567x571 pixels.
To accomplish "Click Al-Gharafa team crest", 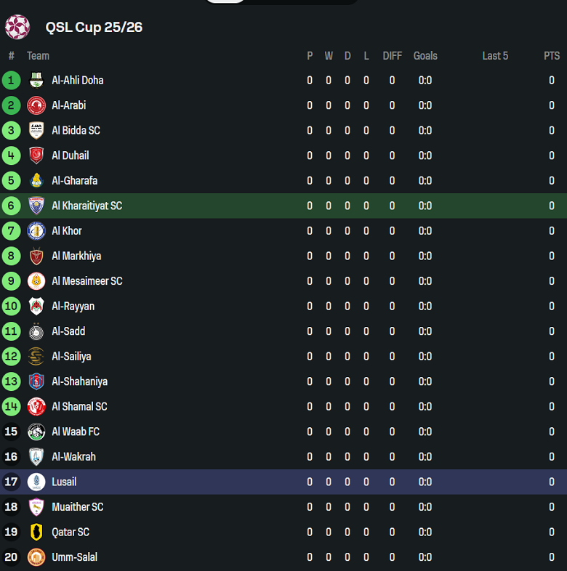I will tap(36, 181).
